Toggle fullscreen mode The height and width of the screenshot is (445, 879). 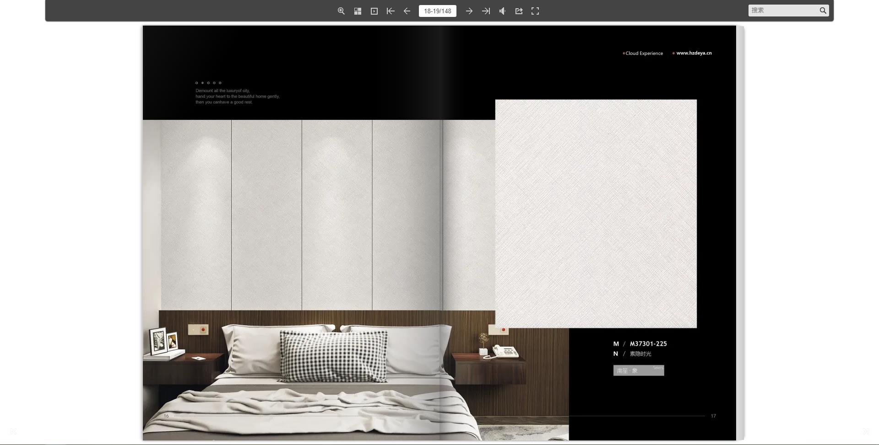pos(535,11)
